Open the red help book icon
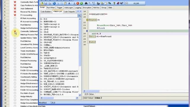 [118, 3]
